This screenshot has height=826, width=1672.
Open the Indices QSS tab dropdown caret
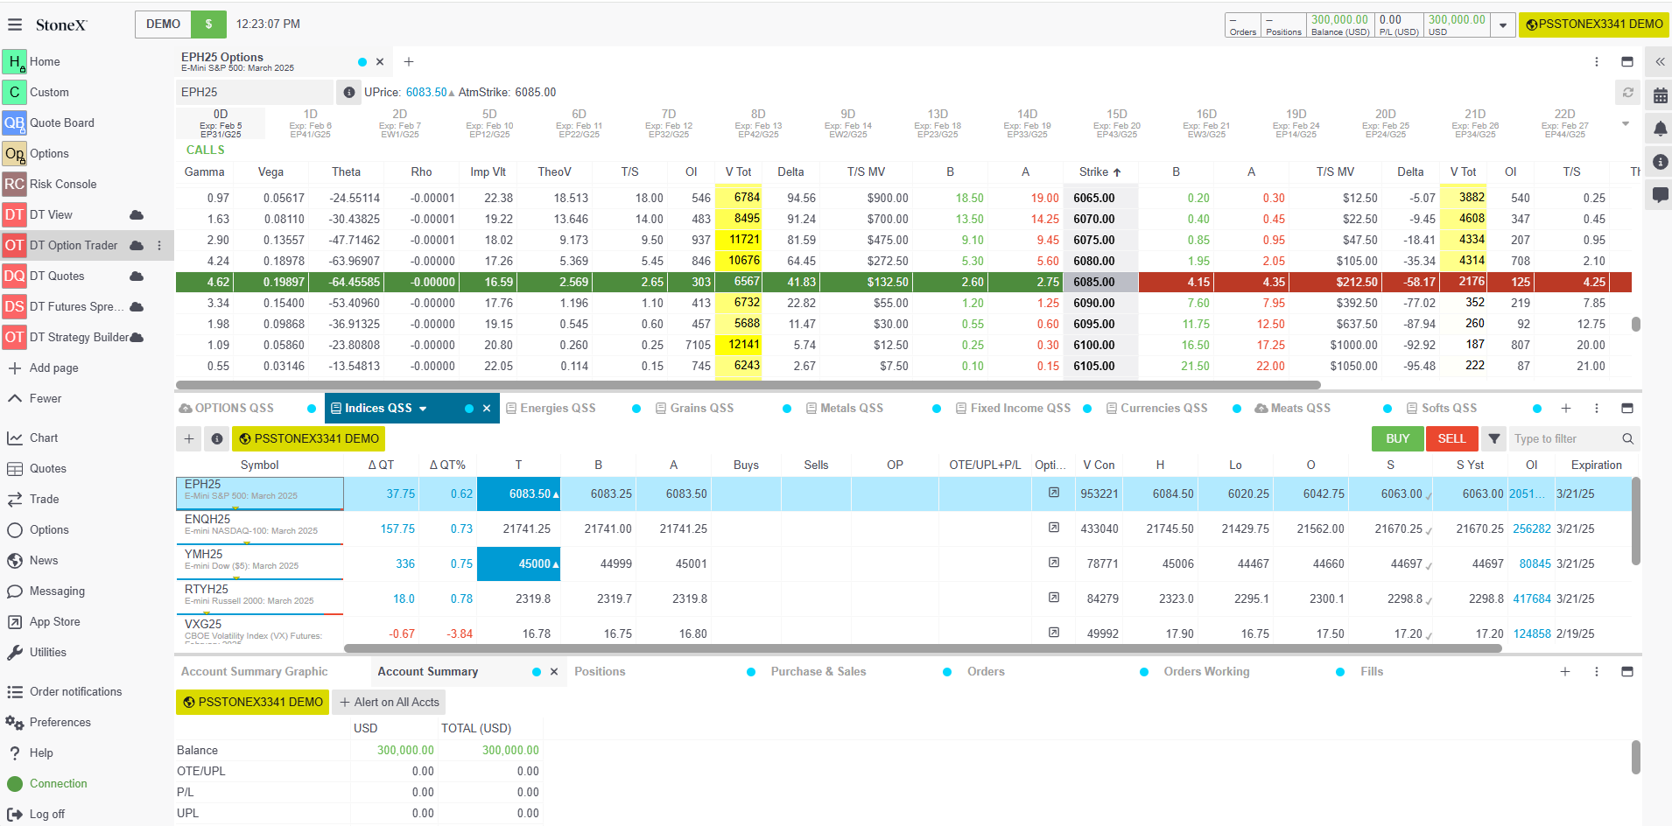[x=423, y=409]
